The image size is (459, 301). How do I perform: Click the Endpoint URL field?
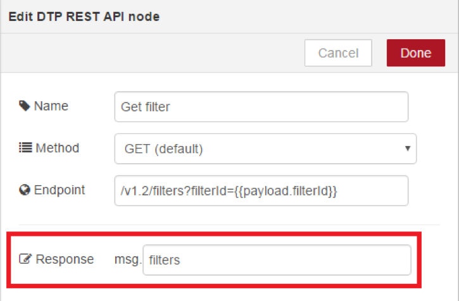[261, 191]
